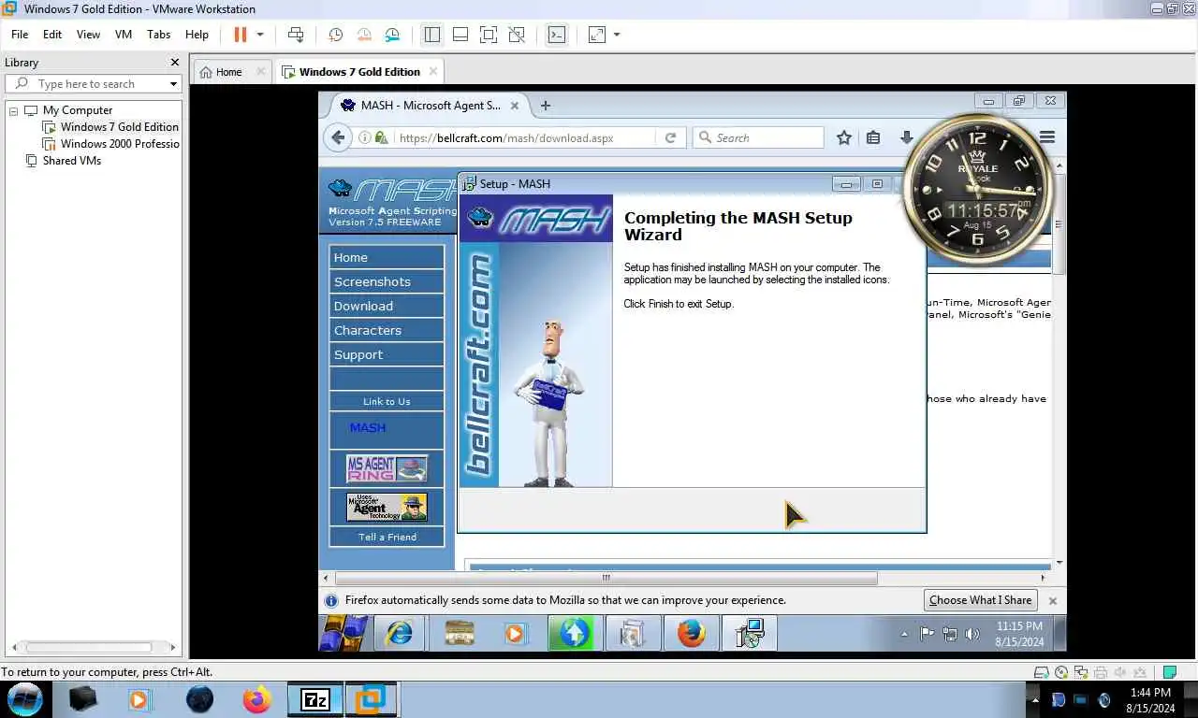Open a new Firefox tab with plus
Screen dimensions: 1198x718
[x=546, y=106]
